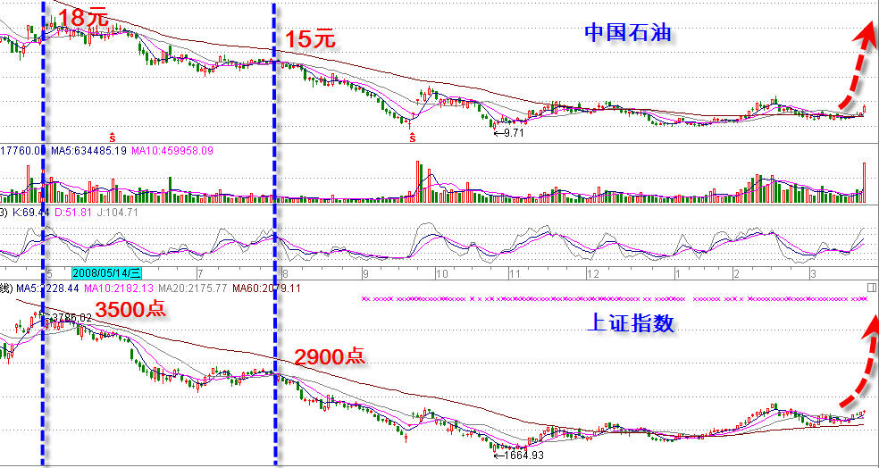Viewport: 879px width, 468px height.
Task: Click the volume MA10:459958.09 label
Action: coord(172,150)
